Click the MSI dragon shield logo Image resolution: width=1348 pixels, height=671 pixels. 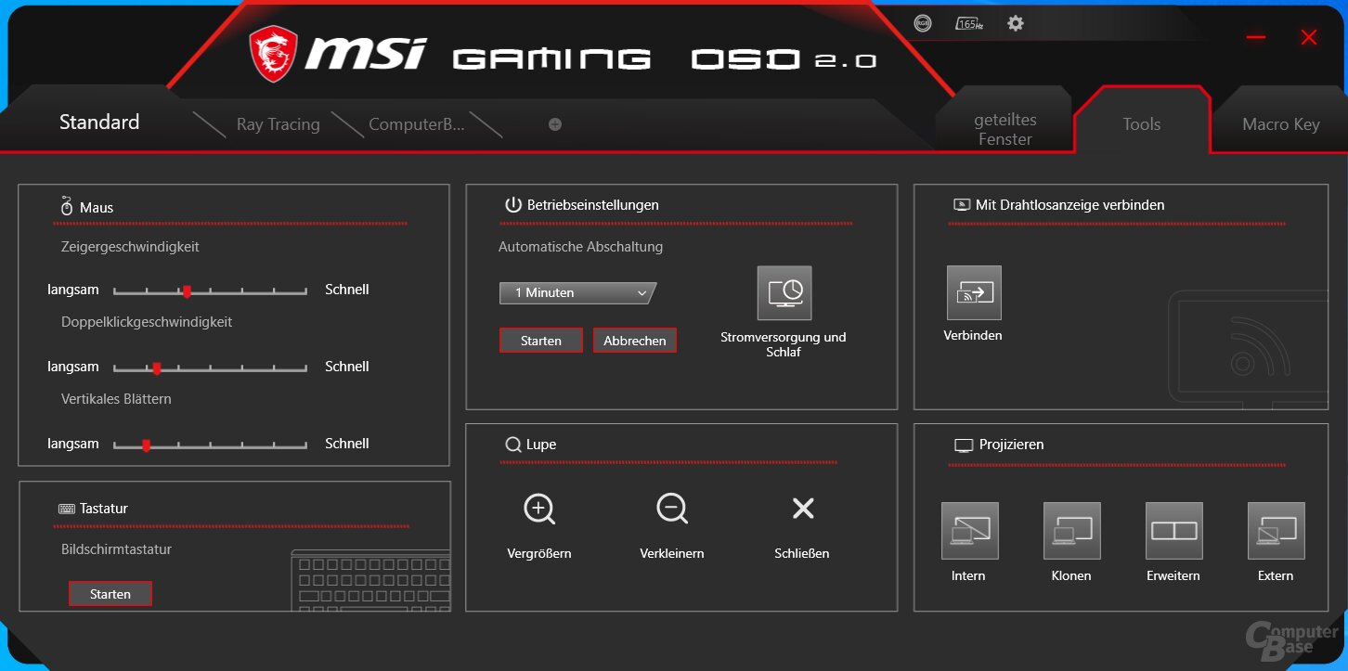273,54
